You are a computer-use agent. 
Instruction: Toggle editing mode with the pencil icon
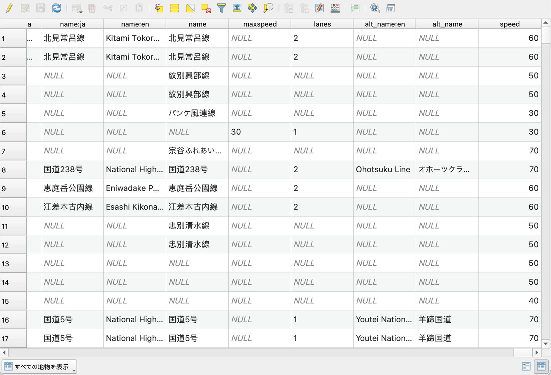tap(10, 8)
